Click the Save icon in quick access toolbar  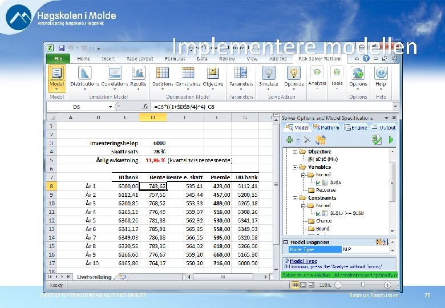pos(61,48)
